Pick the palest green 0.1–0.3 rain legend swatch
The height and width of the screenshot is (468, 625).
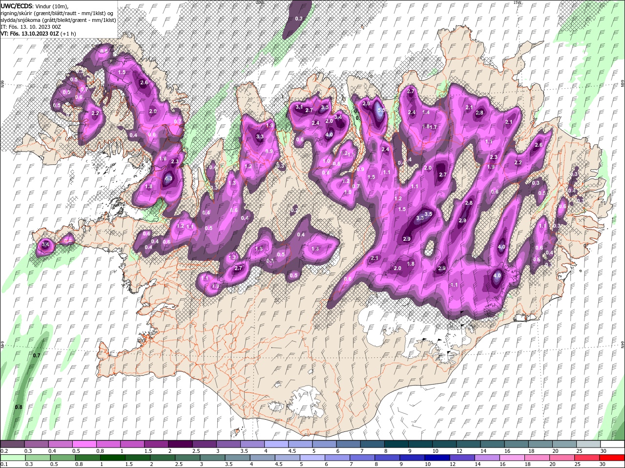[x=12, y=457]
